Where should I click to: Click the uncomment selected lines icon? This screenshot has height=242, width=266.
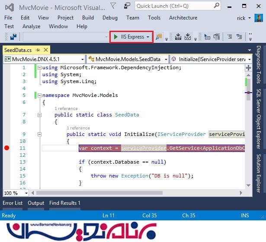pos(239,37)
